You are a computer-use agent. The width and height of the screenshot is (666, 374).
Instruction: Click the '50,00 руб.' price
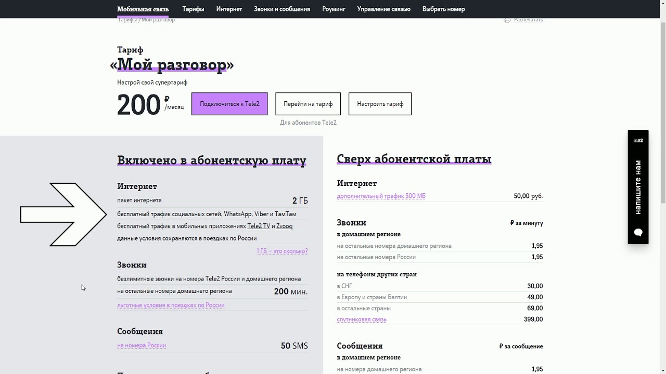[x=528, y=196]
